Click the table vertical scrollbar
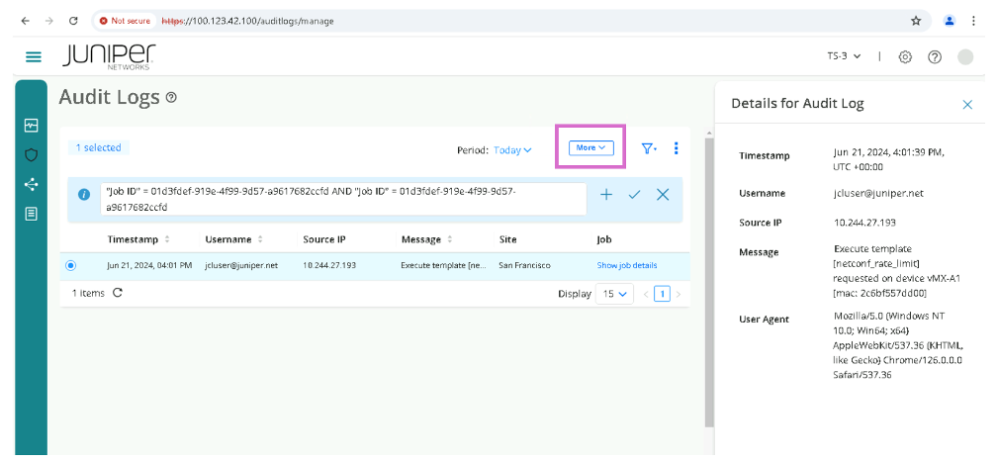 pyautogui.click(x=709, y=280)
